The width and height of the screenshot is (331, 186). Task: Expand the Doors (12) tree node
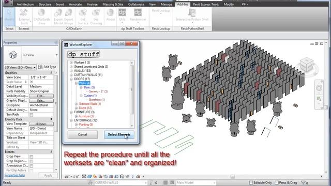pyautogui.click(x=76, y=108)
